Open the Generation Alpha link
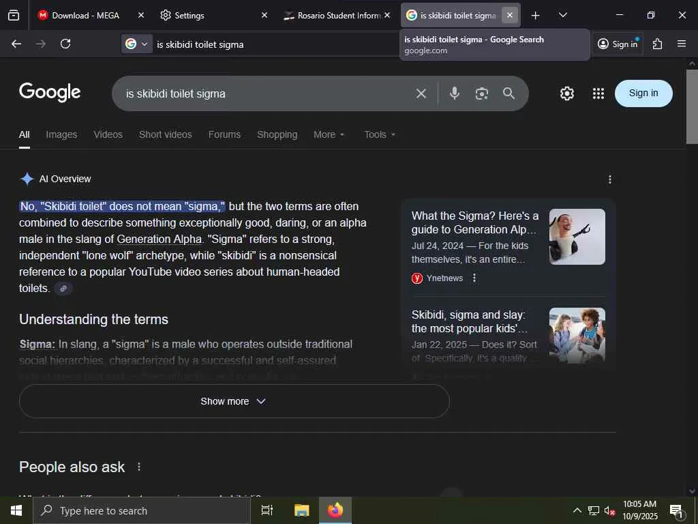The width and height of the screenshot is (698, 524). click(159, 239)
